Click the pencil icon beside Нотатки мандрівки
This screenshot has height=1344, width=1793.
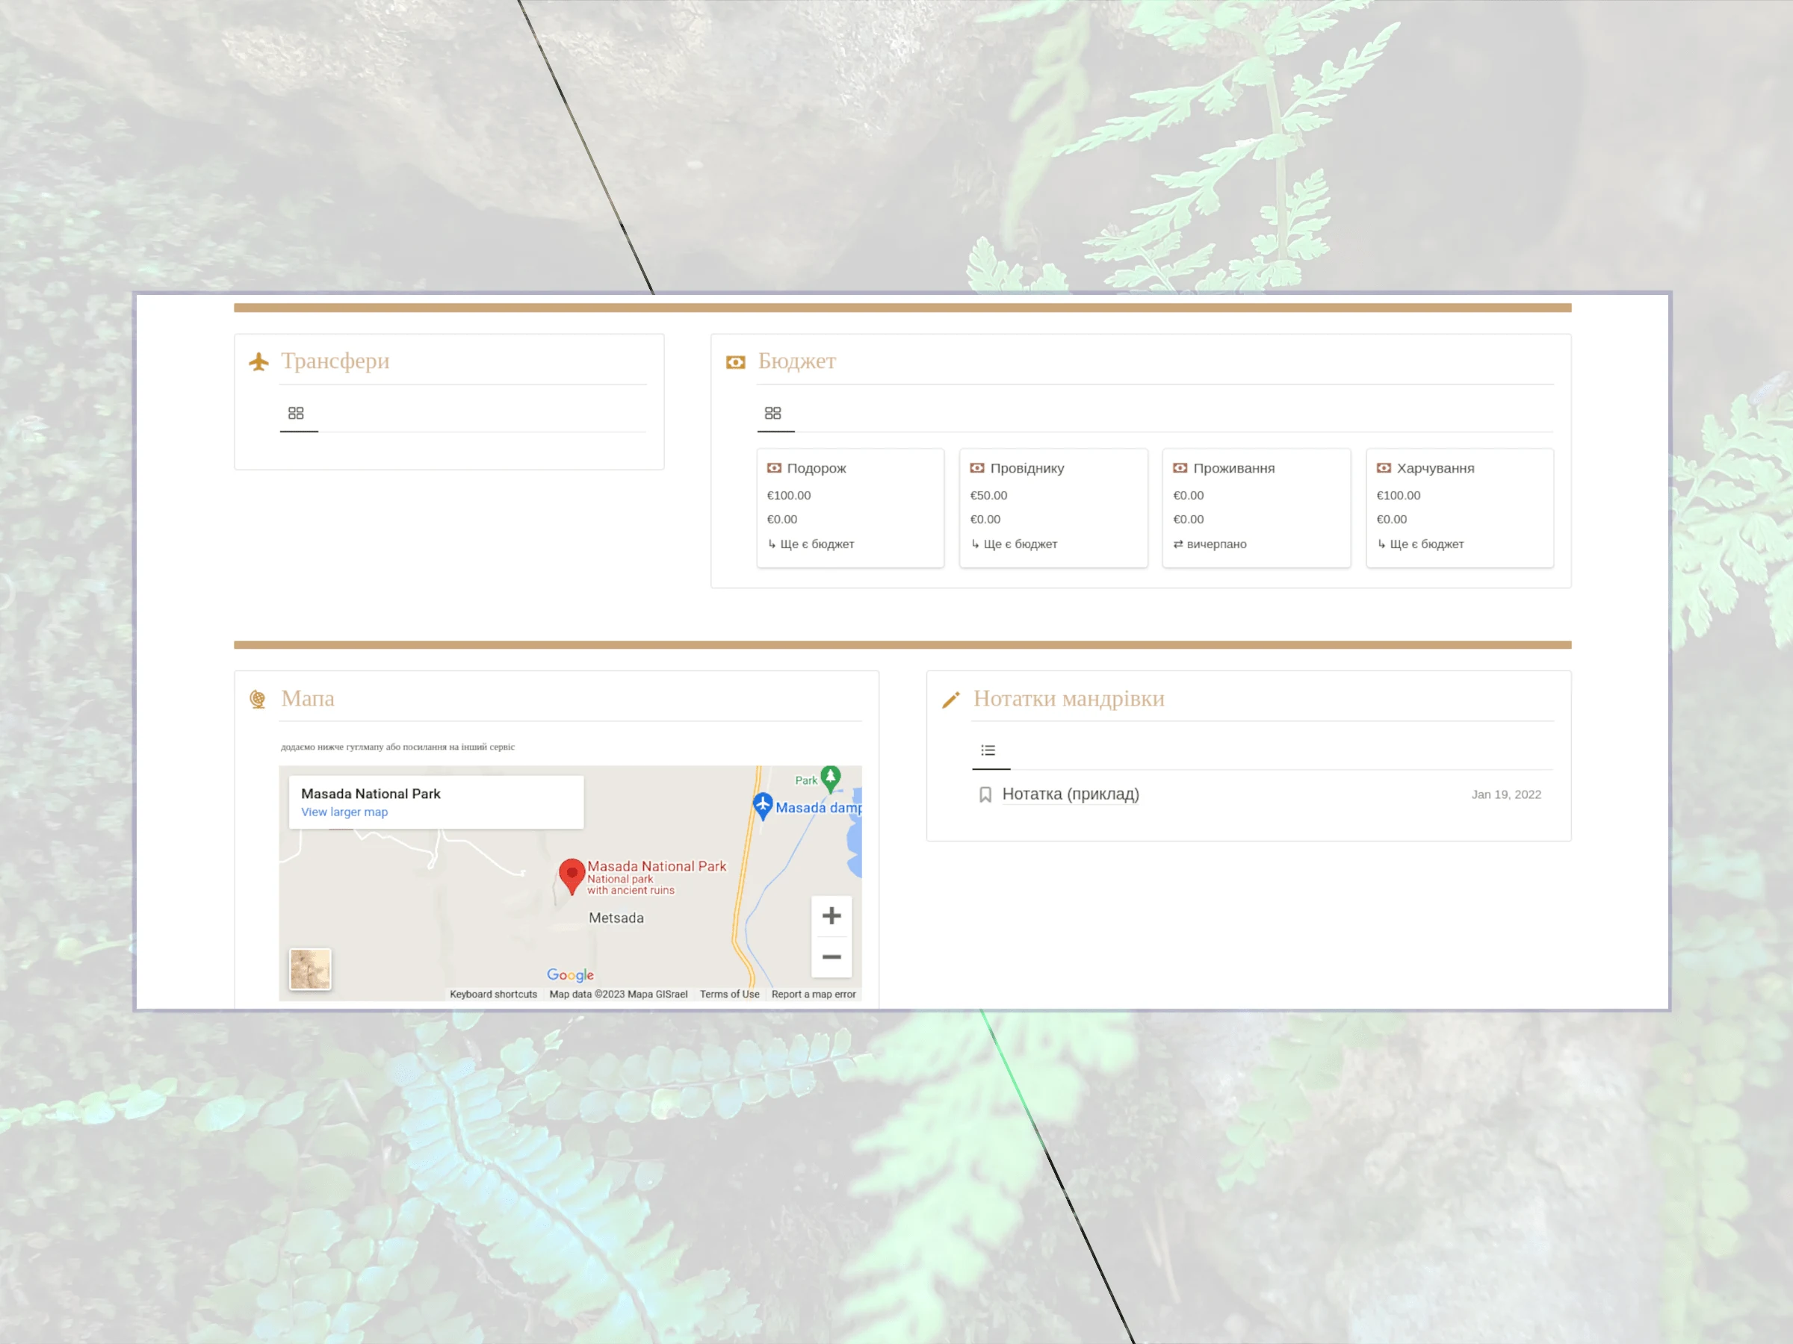pos(951,699)
